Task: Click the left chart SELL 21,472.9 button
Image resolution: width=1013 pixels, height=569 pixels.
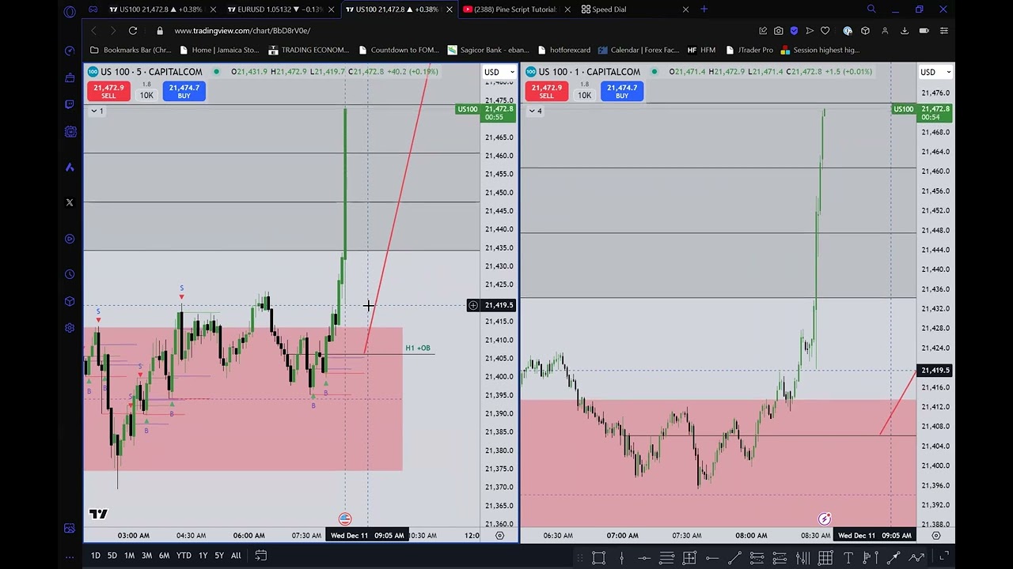Action: pyautogui.click(x=108, y=92)
